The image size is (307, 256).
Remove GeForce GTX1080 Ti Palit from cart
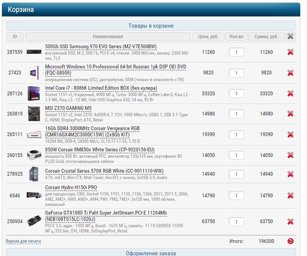pos(291,222)
